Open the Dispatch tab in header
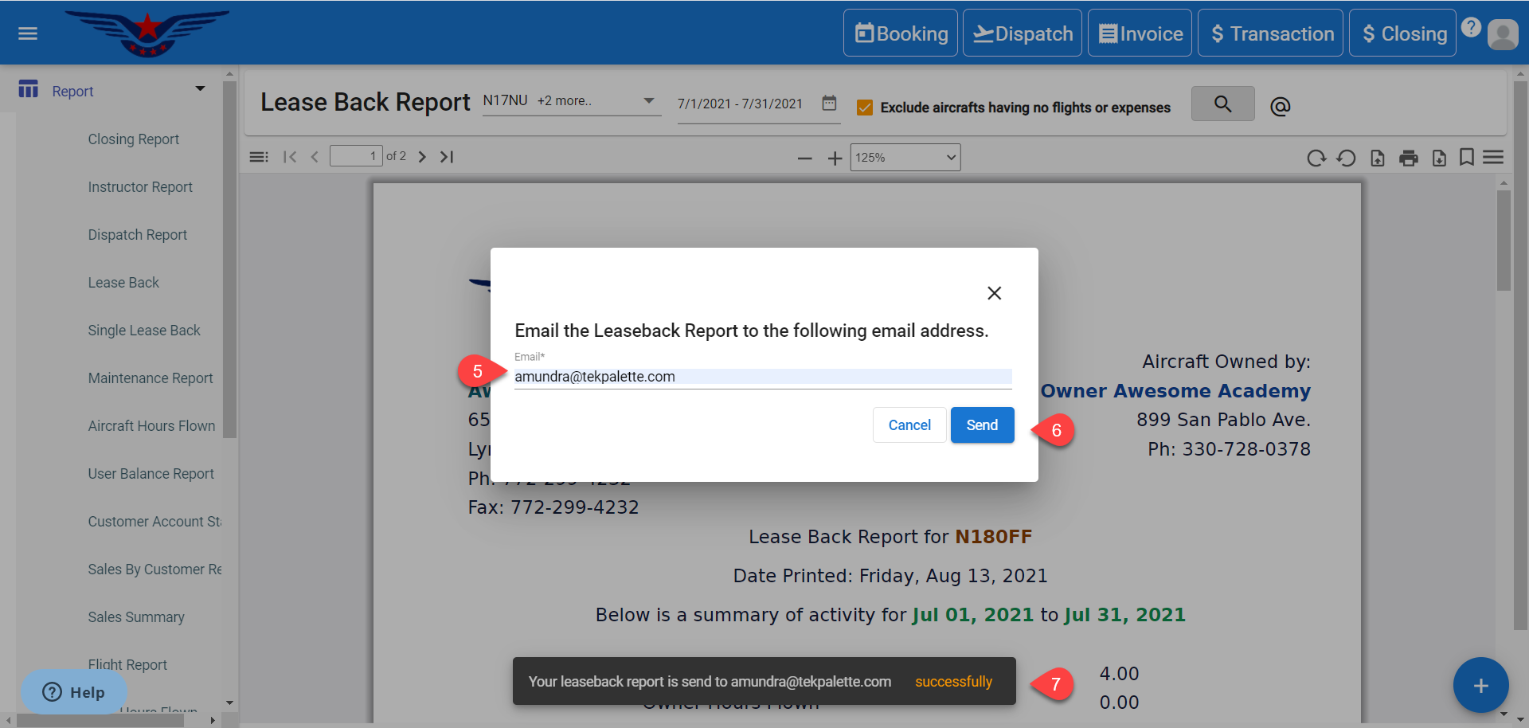 tap(1022, 33)
